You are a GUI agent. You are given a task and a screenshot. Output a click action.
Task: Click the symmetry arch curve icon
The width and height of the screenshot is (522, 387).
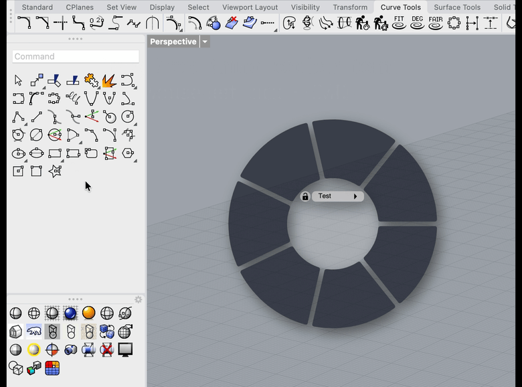[152, 23]
